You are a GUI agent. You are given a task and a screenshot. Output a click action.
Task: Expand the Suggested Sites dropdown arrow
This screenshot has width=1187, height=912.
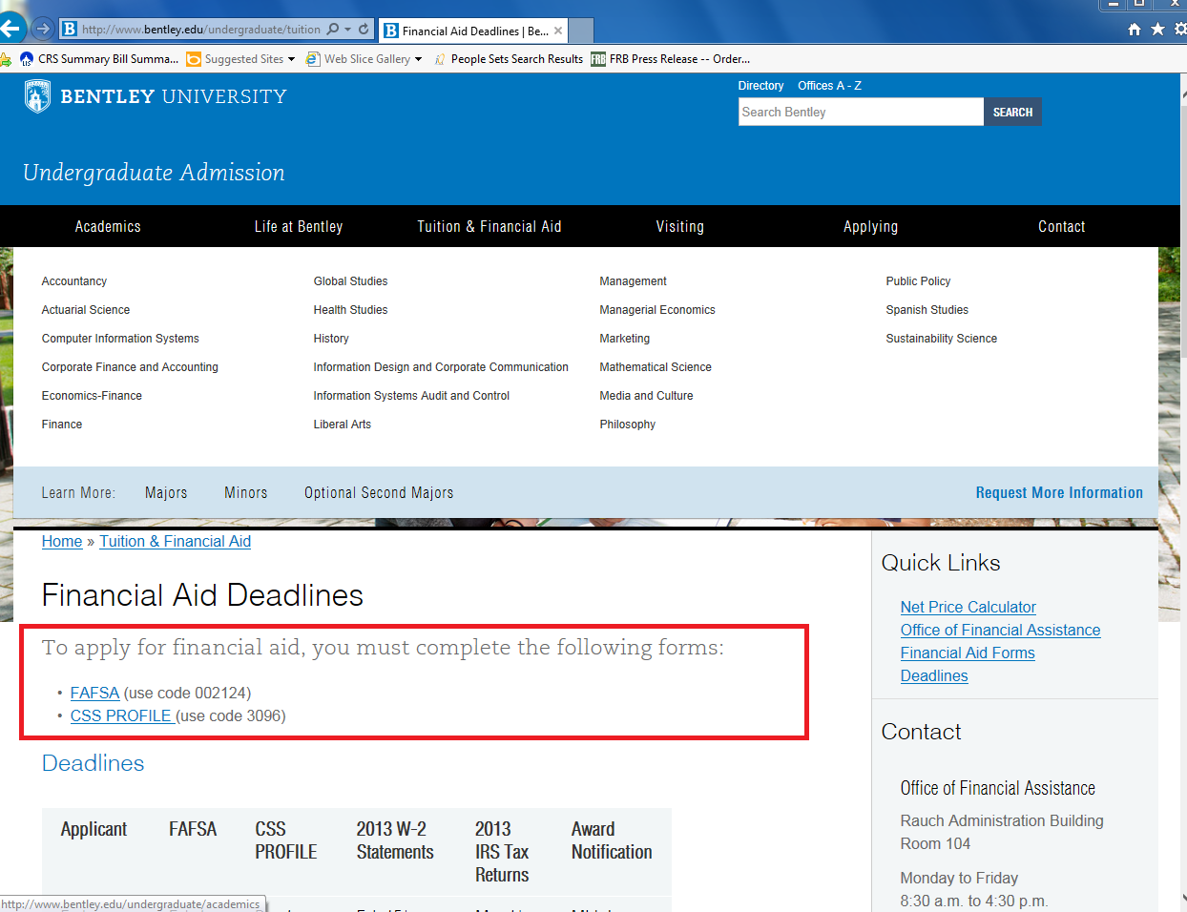pos(291,59)
